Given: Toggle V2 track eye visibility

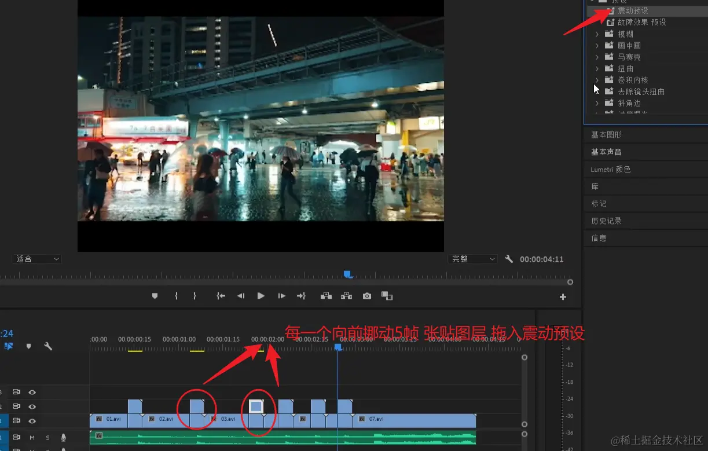Looking at the screenshot, I should (32, 406).
